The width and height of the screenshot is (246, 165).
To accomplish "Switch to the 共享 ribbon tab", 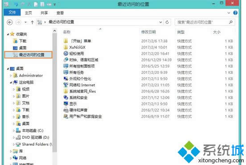I will 44,13.
